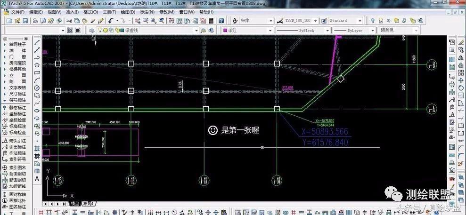This screenshot has height=215, width=466.
Task: Click the Cut scissors icon
Action: (x=68, y=21)
